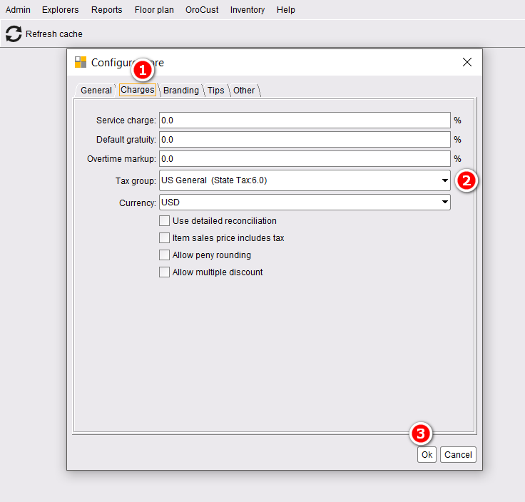Viewport: 525px width, 502px height.
Task: Enable Use detailed reconciliation checkbox
Action: 164,221
